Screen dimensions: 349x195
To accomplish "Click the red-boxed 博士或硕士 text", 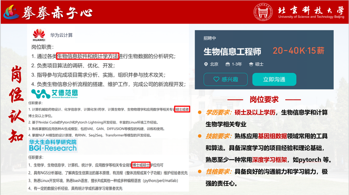I will point(142,165).
